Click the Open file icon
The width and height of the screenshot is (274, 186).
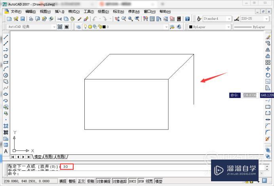coord(16,19)
